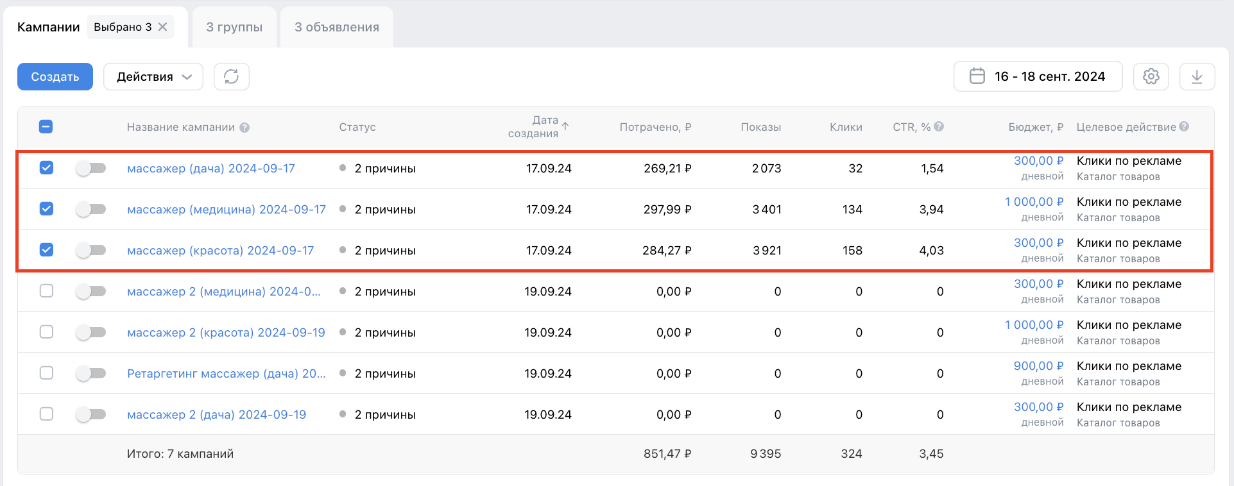
Task: Open date range 16 - 18 сент. 2024
Action: (x=1038, y=77)
